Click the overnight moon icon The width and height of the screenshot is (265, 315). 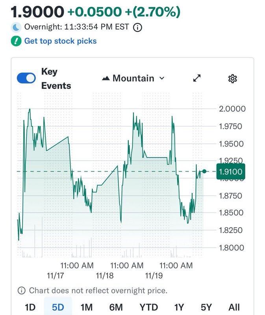pyautogui.click(x=16, y=27)
